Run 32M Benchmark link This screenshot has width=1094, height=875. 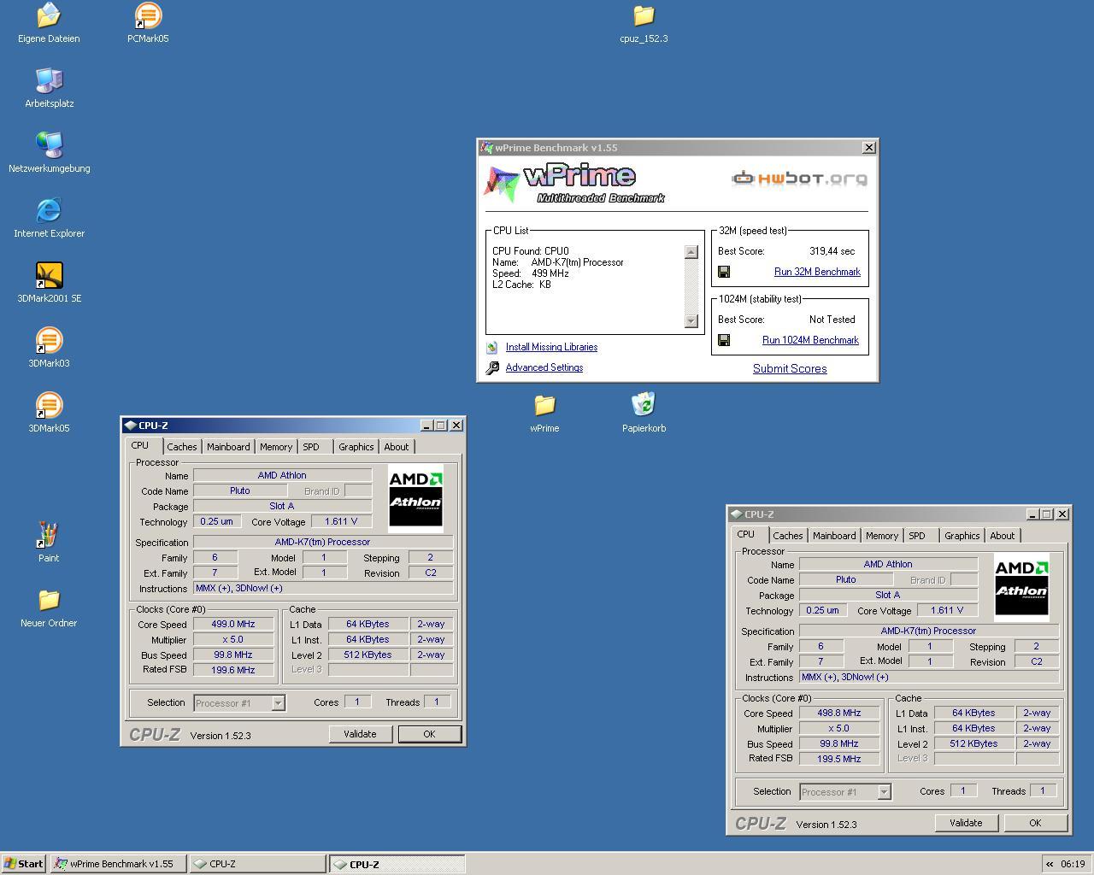817,272
